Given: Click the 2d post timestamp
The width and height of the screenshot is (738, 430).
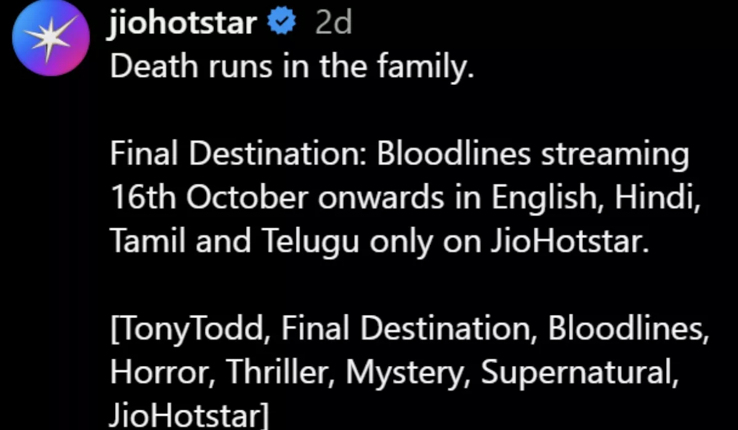Looking at the screenshot, I should (x=333, y=25).
